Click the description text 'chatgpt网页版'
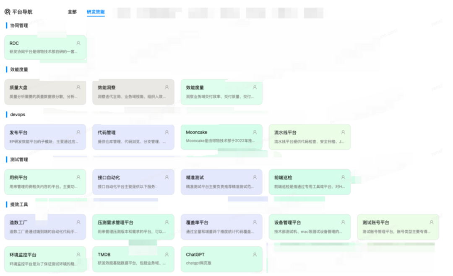Screen dimensions: 453x276 click(x=198, y=263)
